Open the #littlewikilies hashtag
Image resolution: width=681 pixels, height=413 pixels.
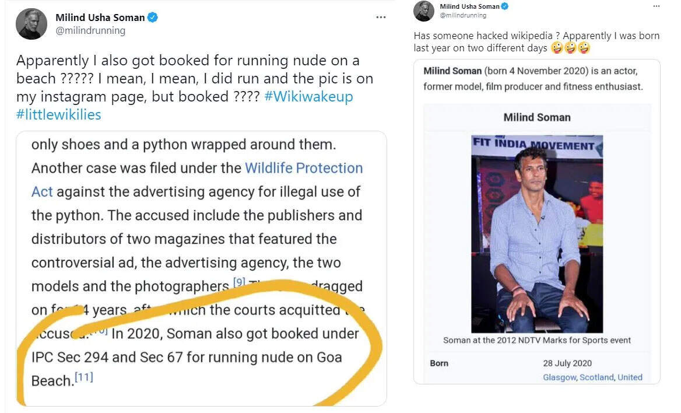click(59, 115)
